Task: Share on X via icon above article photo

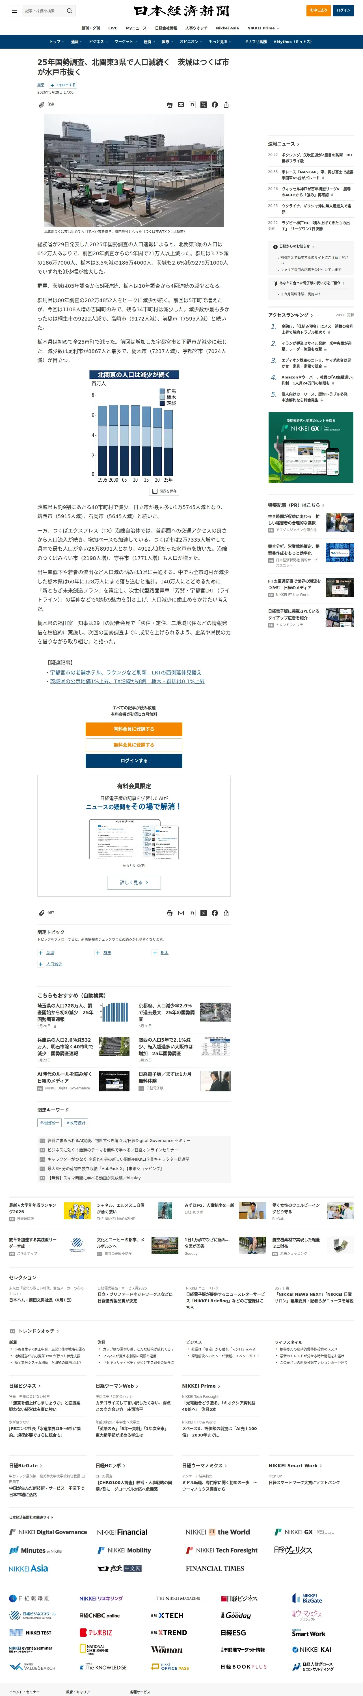Action: (203, 105)
